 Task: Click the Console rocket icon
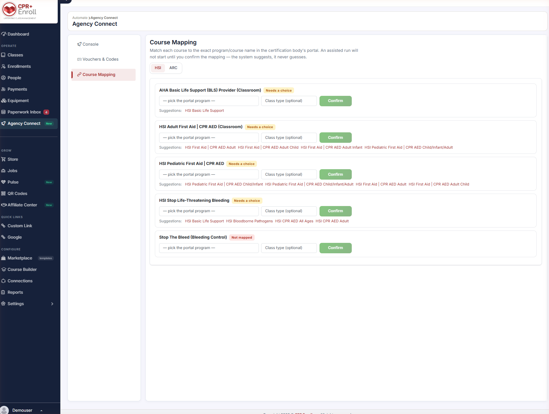(x=79, y=44)
